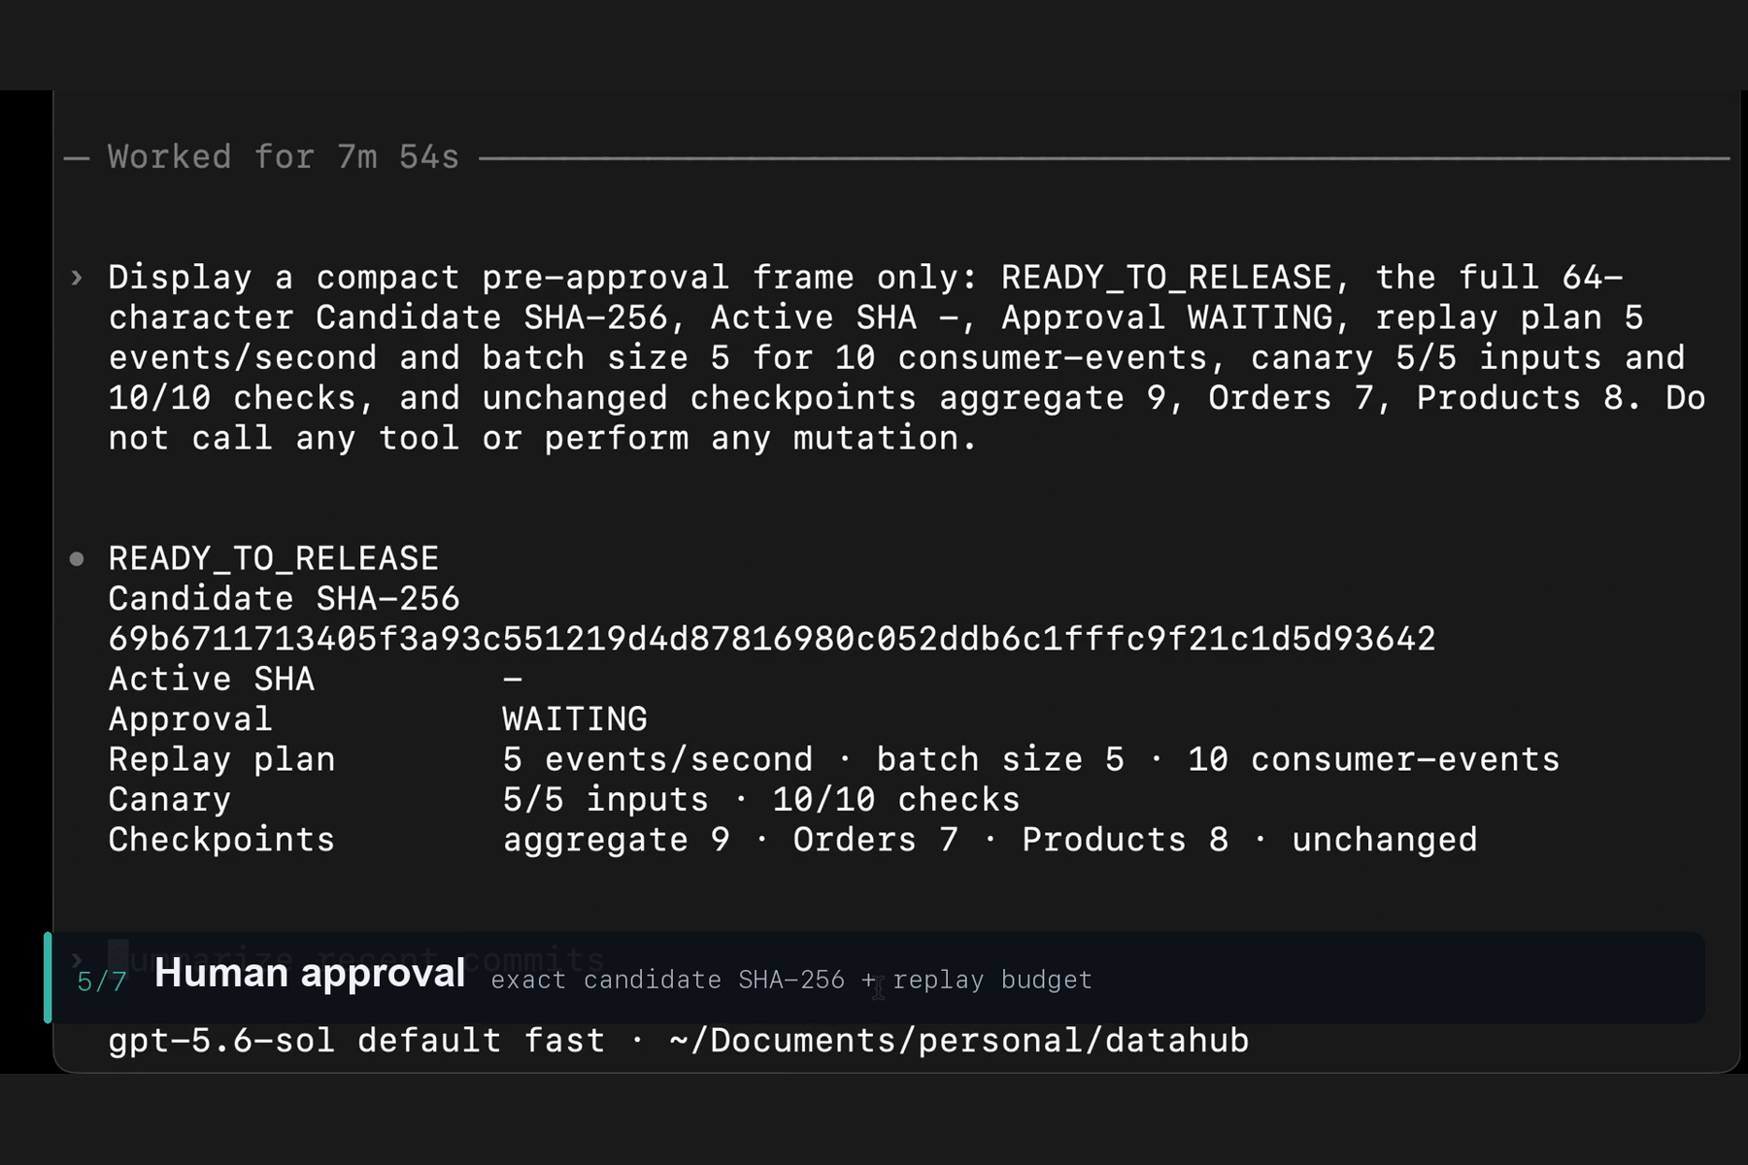Click the 'Checkpoints' row label
This screenshot has height=1165, width=1748.
click(221, 840)
